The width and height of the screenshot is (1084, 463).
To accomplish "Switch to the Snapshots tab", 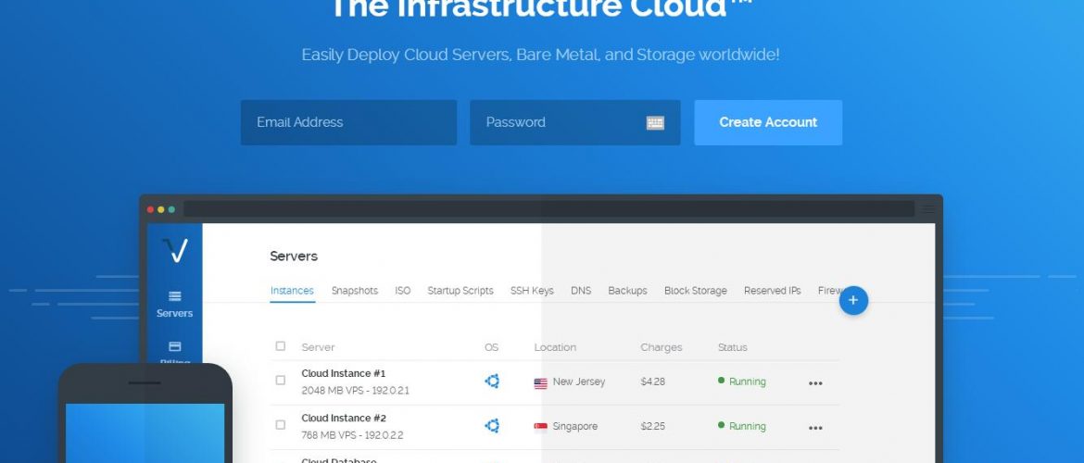I will click(355, 291).
